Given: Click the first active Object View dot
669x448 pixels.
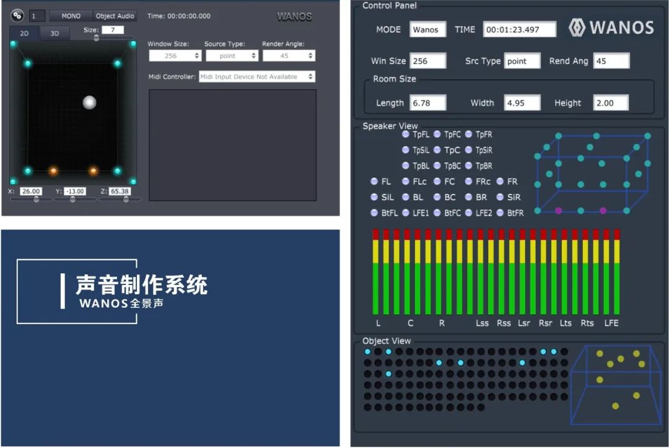Looking at the screenshot, I should pos(368,351).
